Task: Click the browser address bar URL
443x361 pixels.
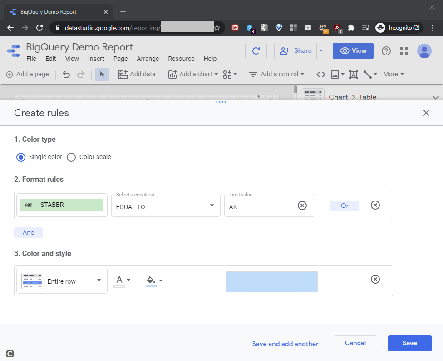Action: pyautogui.click(x=138, y=28)
